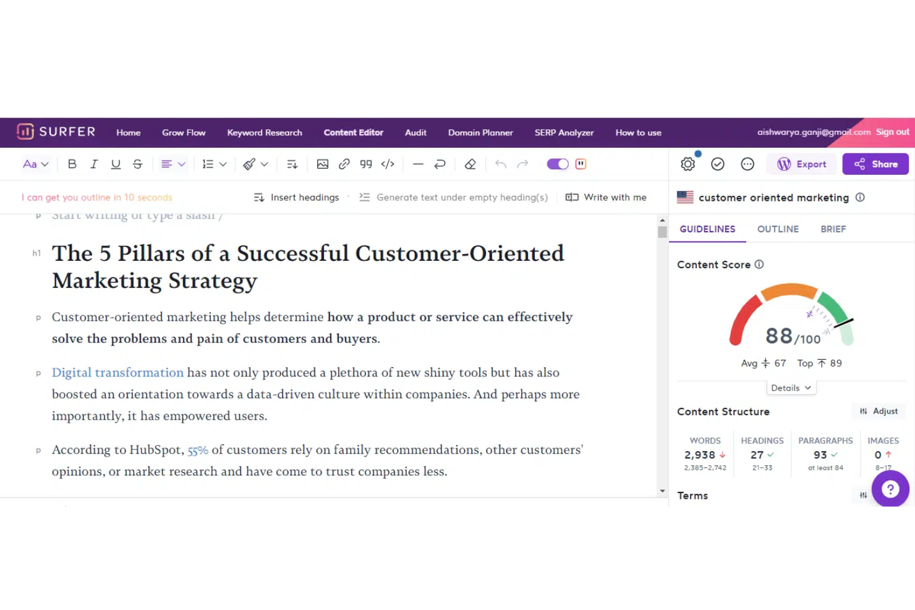This screenshot has height=610, width=915.
Task: Click the line break icon
Action: point(440,164)
